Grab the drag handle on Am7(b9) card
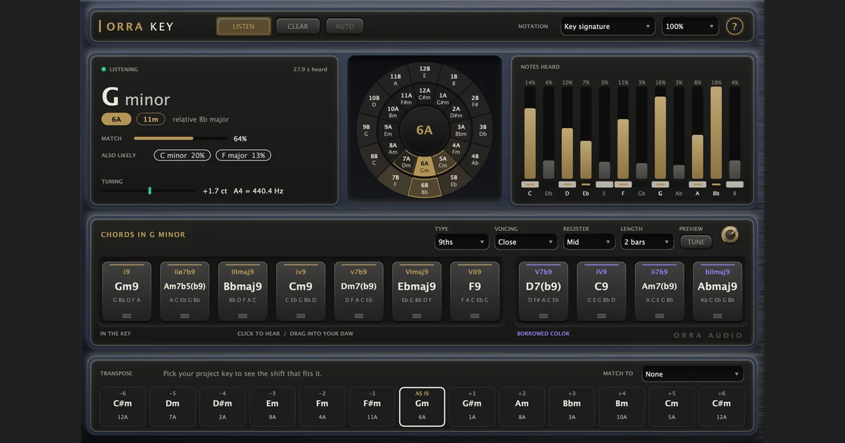The height and width of the screenshot is (443, 845). click(660, 316)
